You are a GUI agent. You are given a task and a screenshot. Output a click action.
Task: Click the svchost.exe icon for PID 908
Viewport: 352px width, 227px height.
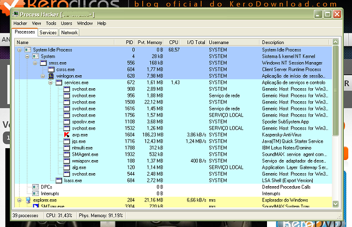coord(66,89)
